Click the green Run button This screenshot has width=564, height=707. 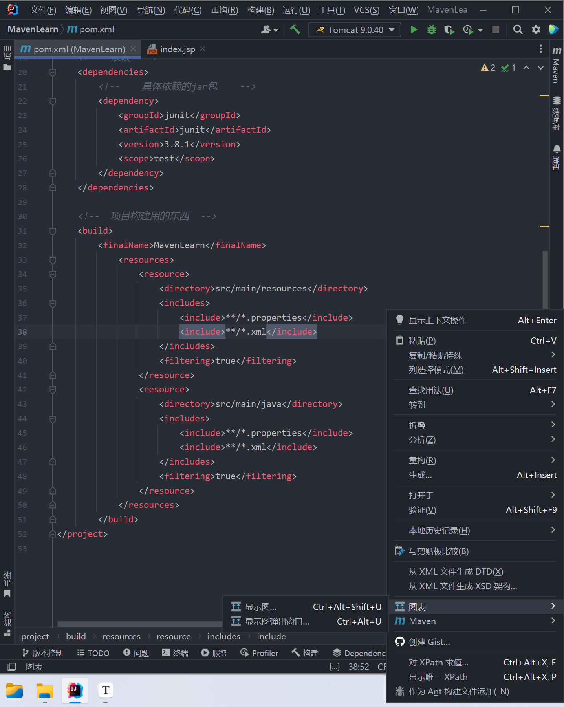point(414,30)
